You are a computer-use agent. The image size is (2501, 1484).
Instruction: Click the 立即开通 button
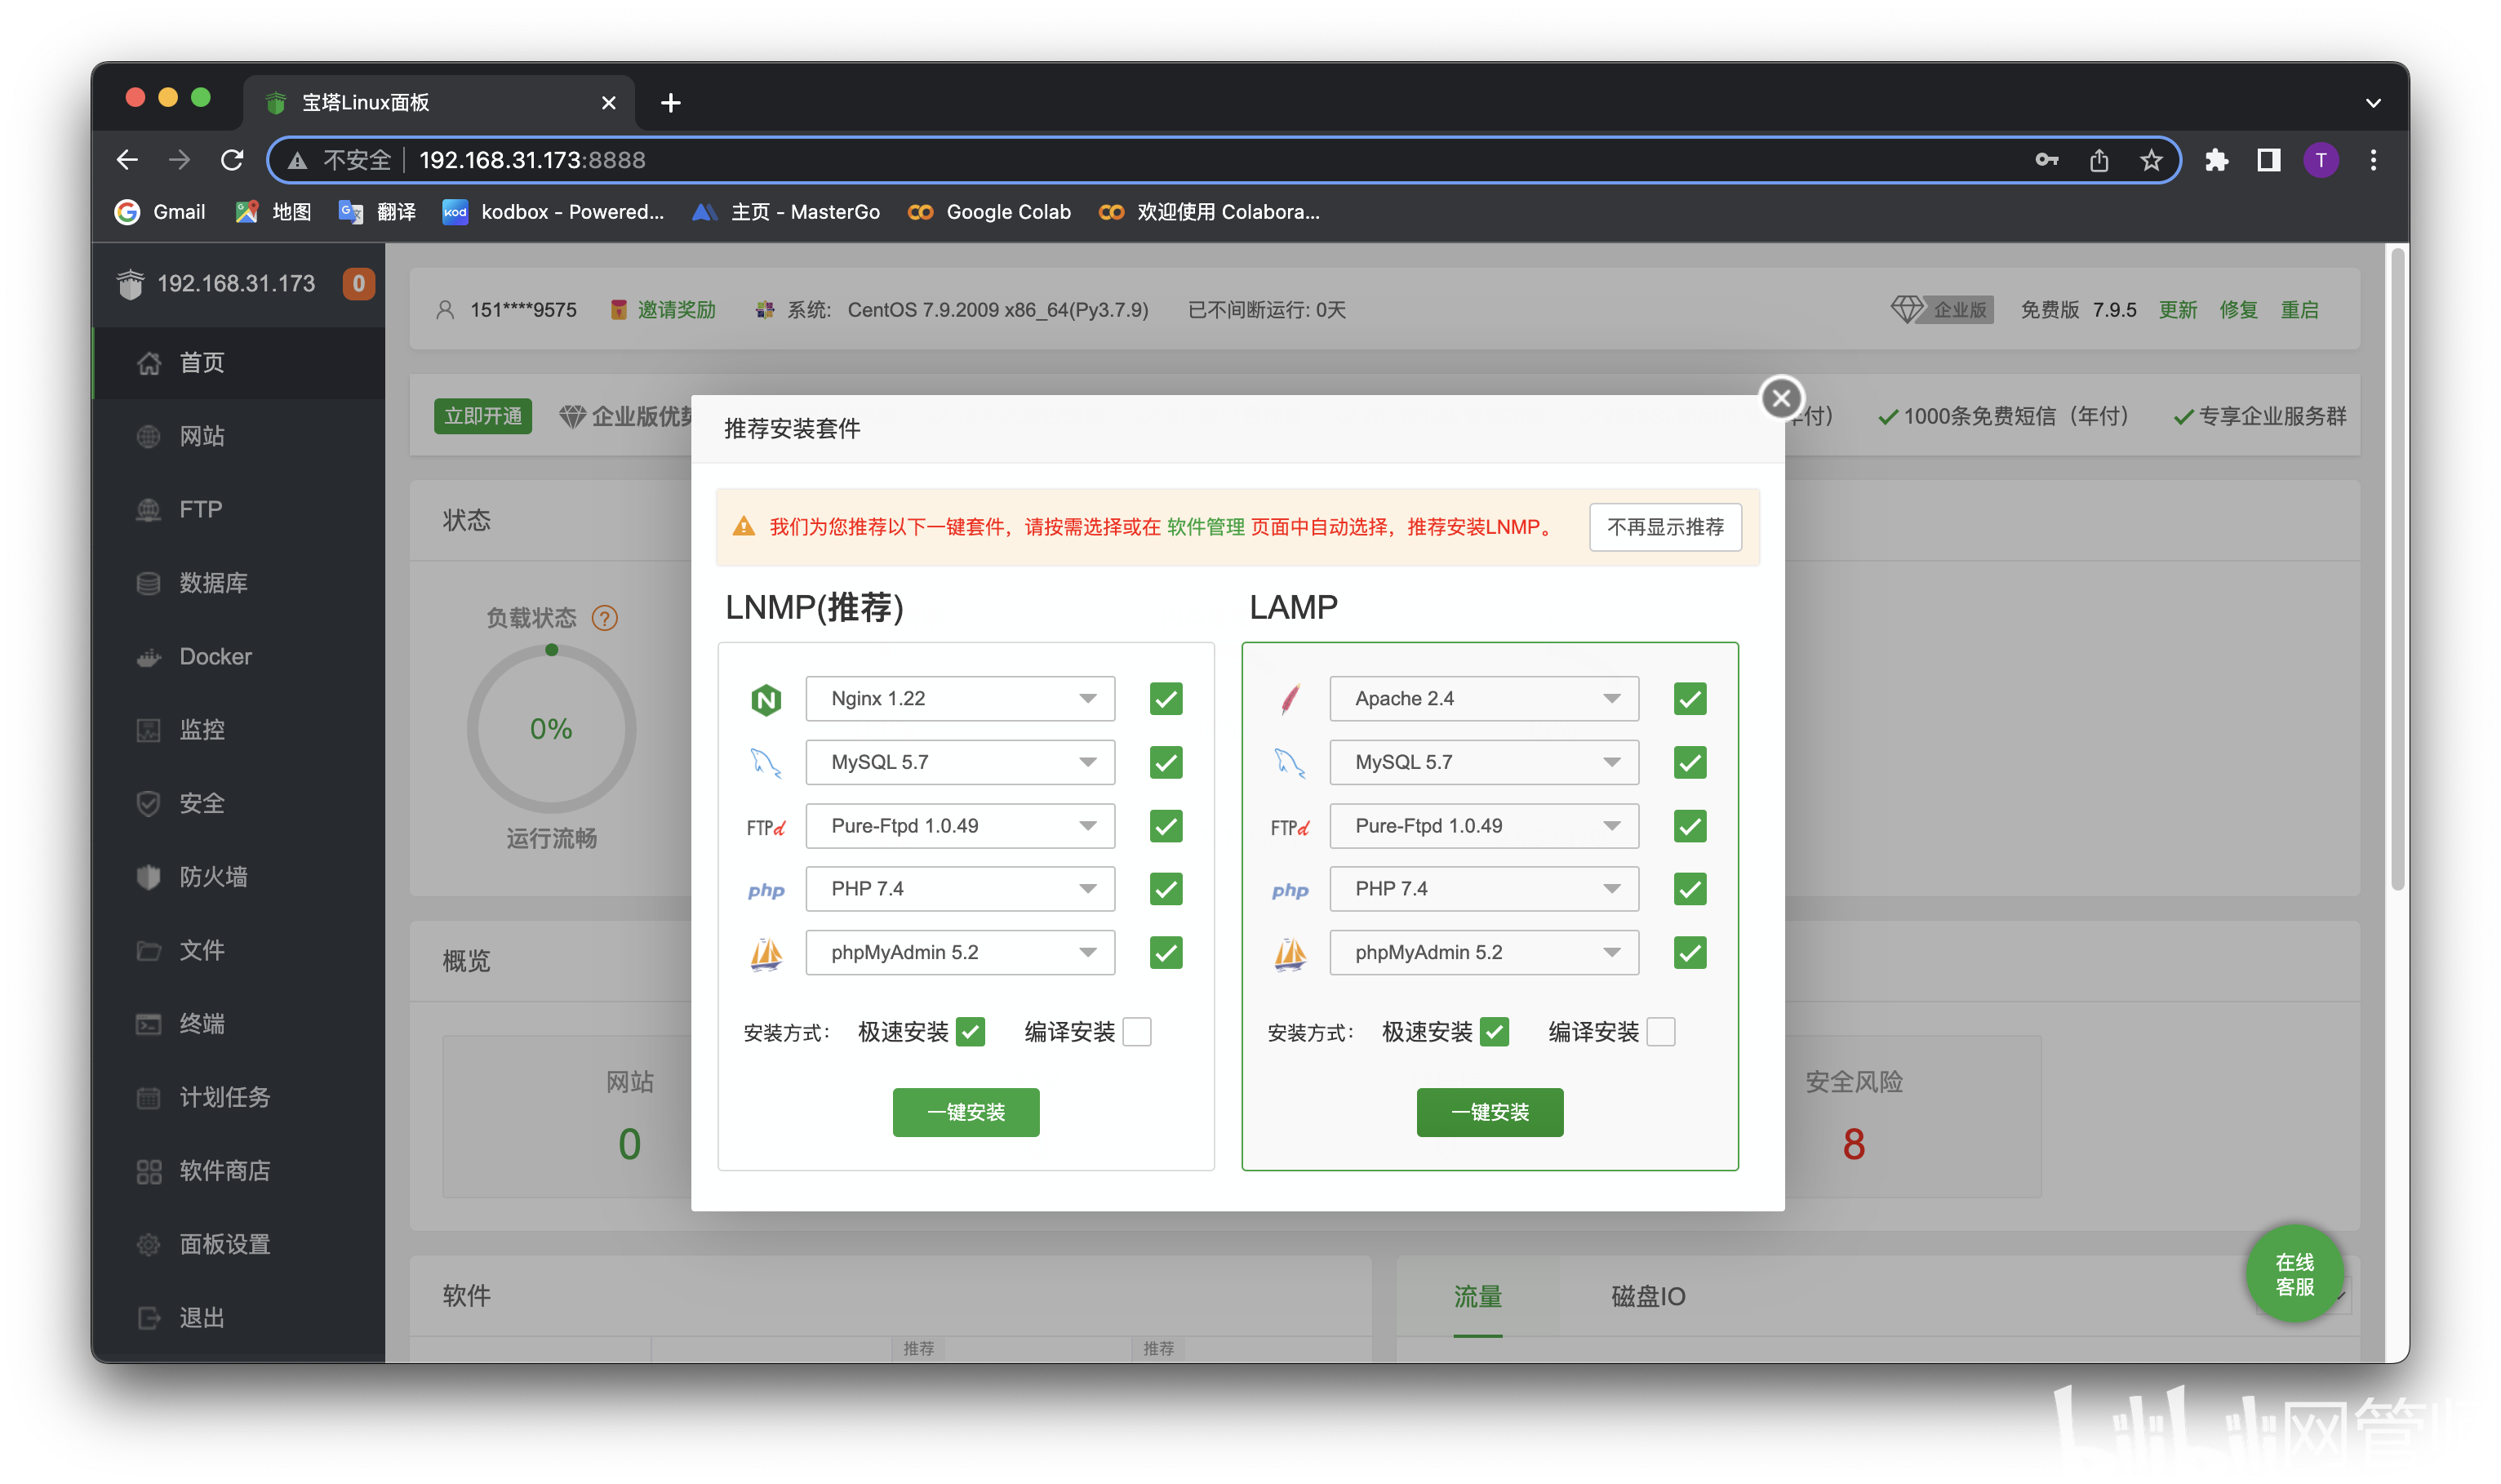coord(483,416)
